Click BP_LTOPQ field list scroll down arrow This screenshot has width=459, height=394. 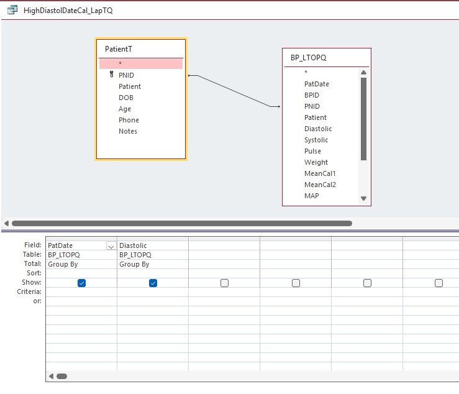click(x=363, y=198)
